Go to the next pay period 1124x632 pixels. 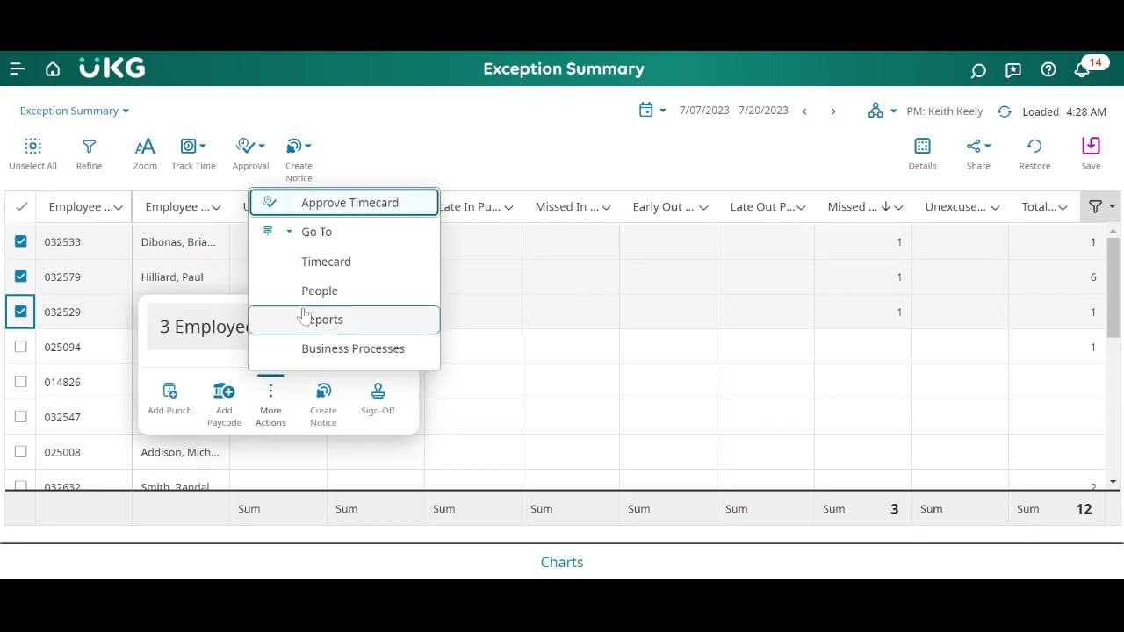point(833,111)
